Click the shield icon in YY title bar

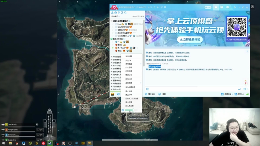tap(165, 7)
